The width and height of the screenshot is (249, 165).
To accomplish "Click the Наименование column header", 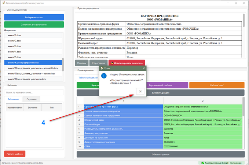I will pos(15,107).
